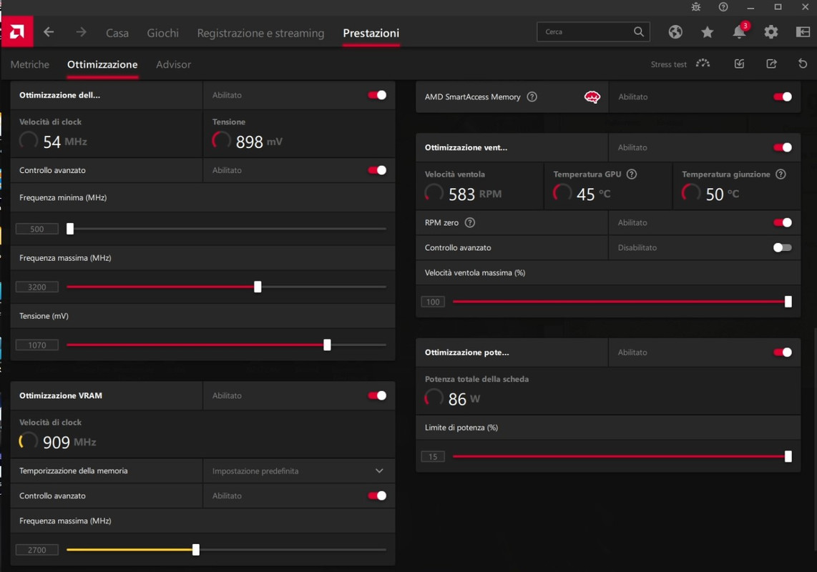
Task: Switch to the Advisor tab
Action: (174, 64)
